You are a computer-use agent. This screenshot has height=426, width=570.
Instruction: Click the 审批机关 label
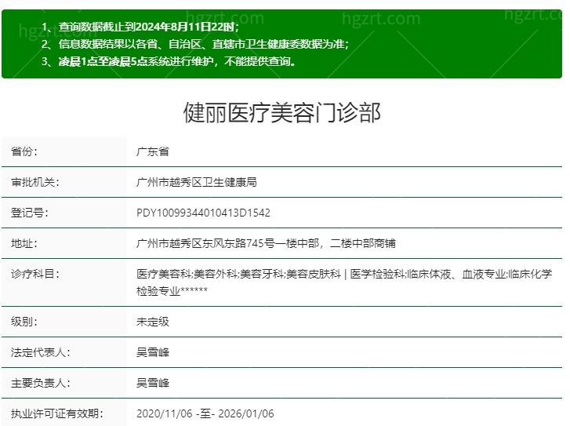click(x=35, y=182)
